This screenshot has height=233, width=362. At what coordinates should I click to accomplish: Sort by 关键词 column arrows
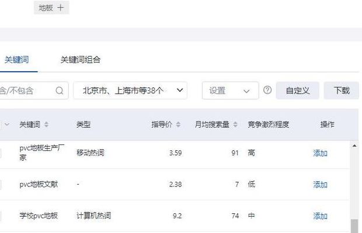click(x=46, y=125)
